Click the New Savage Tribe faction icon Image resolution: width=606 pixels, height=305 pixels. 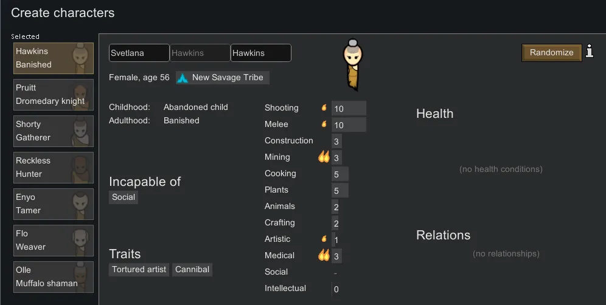point(183,78)
